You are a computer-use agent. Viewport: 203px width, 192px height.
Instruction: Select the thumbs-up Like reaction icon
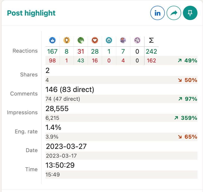(52, 40)
